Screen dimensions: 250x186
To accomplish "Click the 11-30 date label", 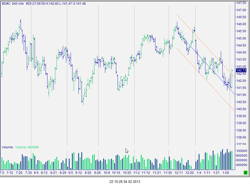I will point(168,173).
